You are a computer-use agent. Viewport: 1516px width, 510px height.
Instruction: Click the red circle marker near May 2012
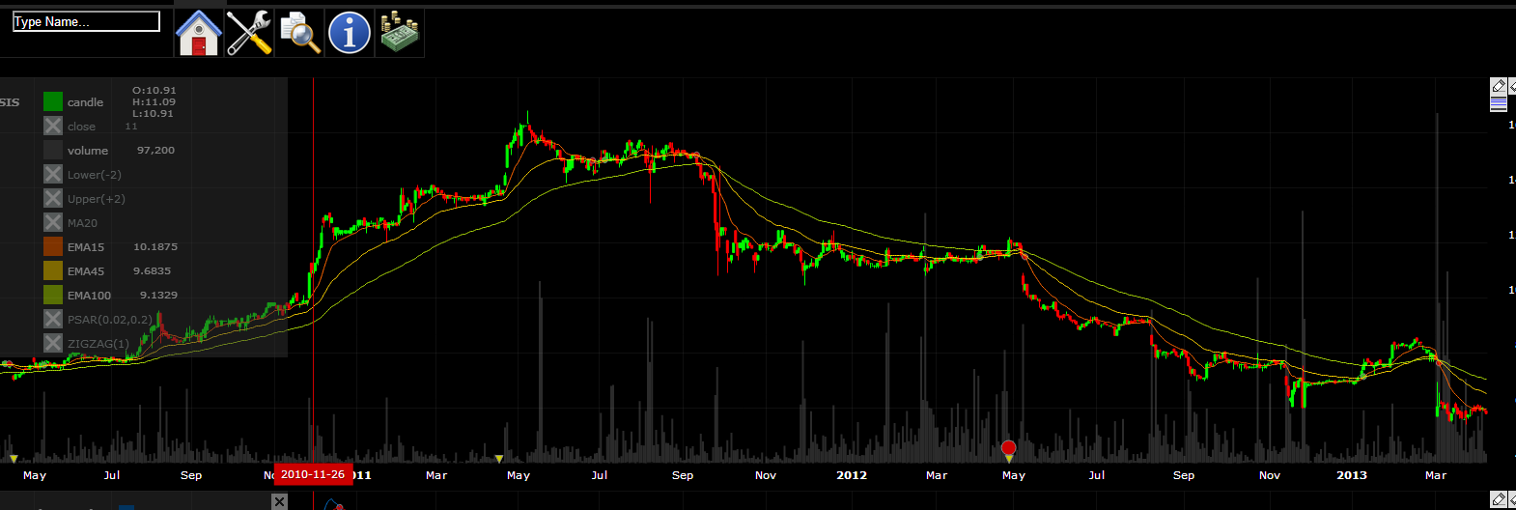pyautogui.click(x=1009, y=447)
